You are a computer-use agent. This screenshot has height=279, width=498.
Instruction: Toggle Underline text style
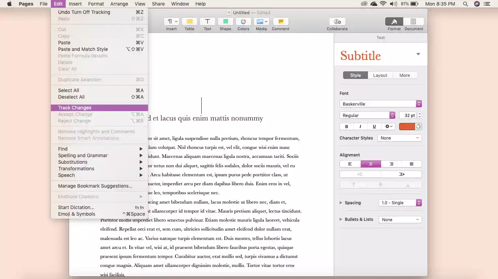tap(374, 127)
